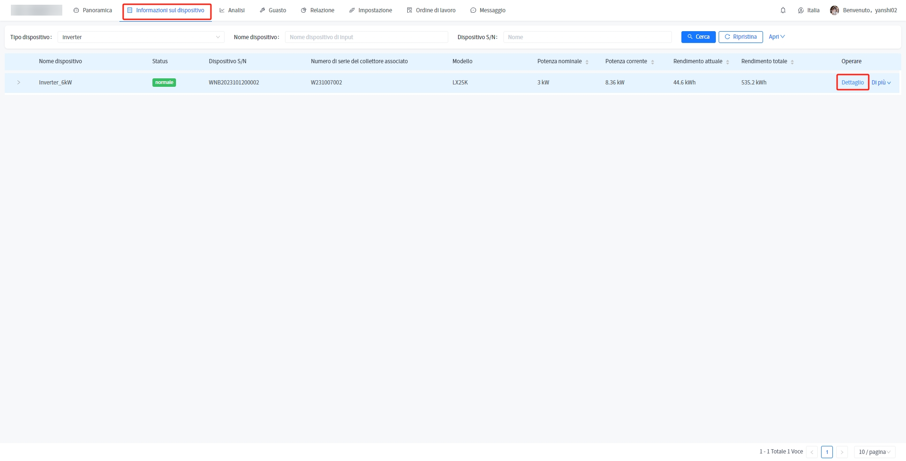The height and width of the screenshot is (461, 906).
Task: Click the user avatar picture
Action: click(834, 10)
